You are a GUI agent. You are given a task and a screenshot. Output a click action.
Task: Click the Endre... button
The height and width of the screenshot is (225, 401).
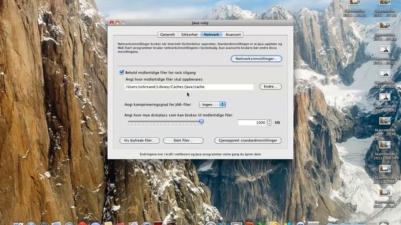click(271, 87)
